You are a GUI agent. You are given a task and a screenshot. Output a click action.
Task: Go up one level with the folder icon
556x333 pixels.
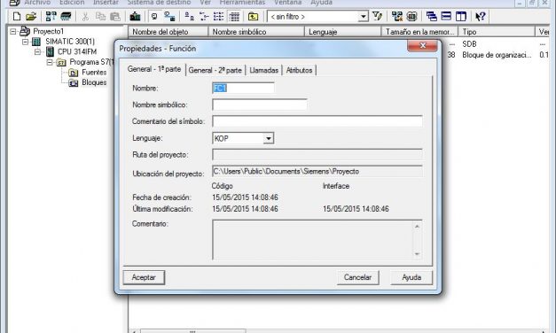[253, 16]
